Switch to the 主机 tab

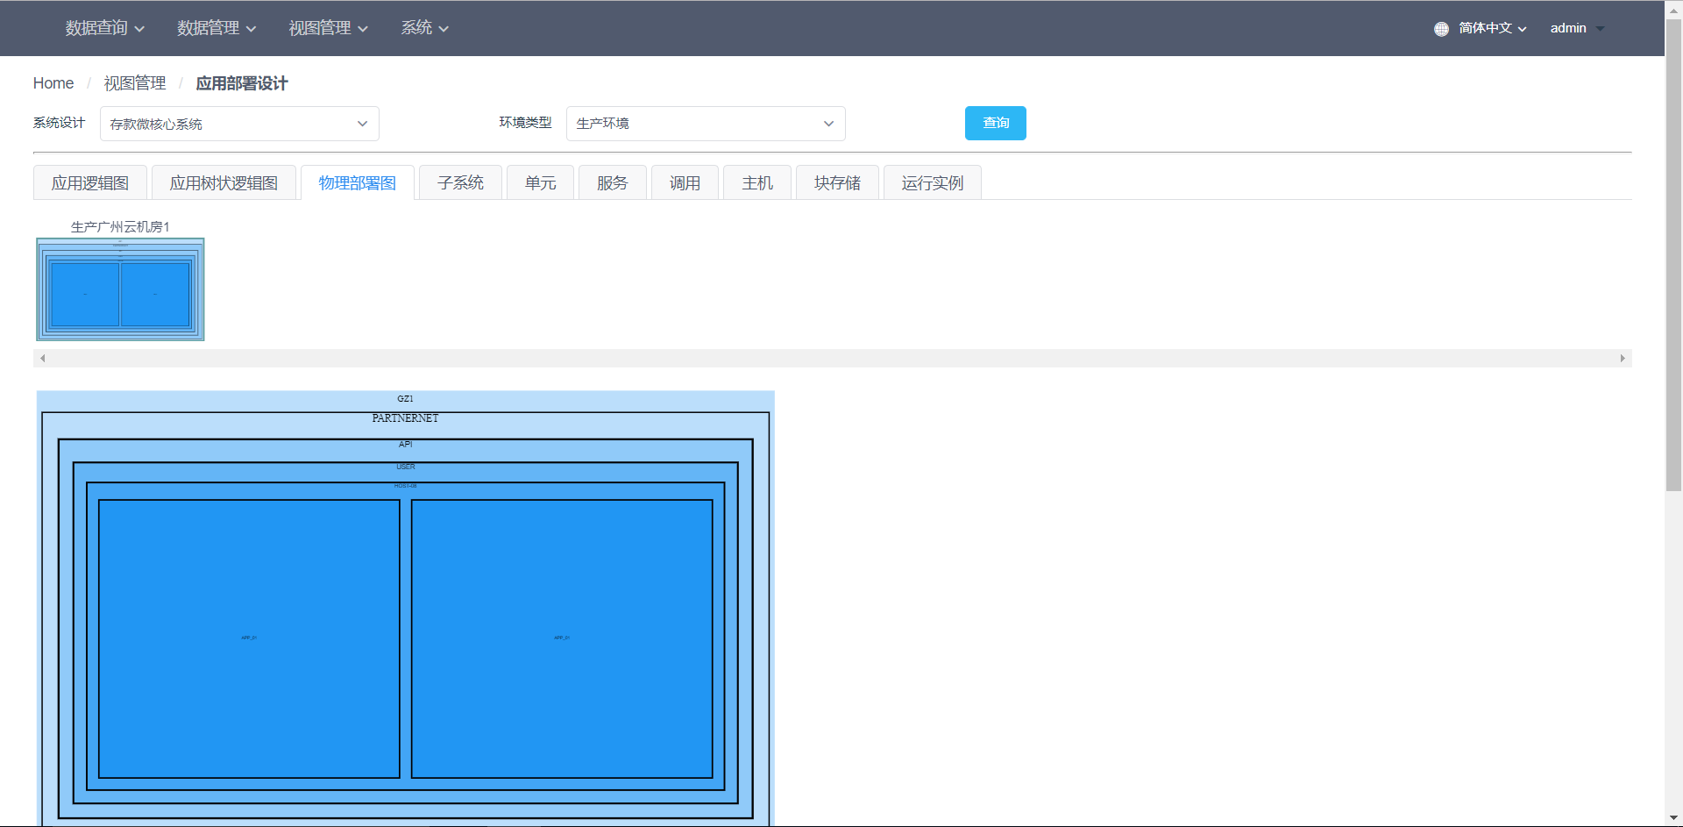[757, 182]
